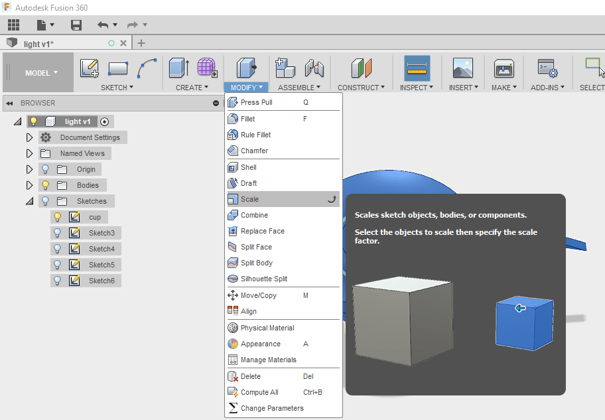605x420 pixels.
Task: Select the sketch arc/line tool icon
Action: tap(147, 68)
